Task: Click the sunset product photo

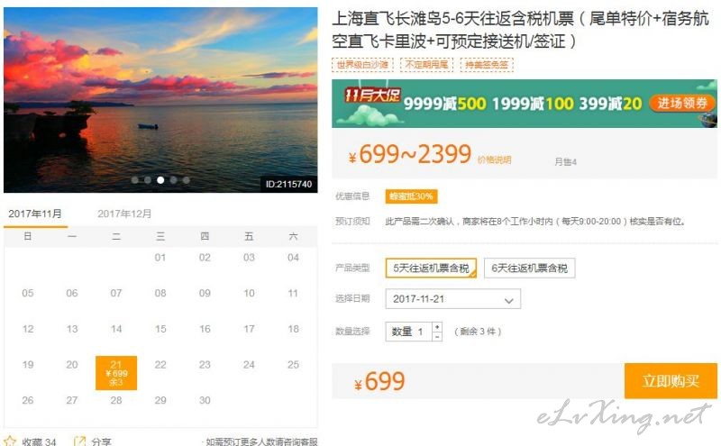Action: 160,100
